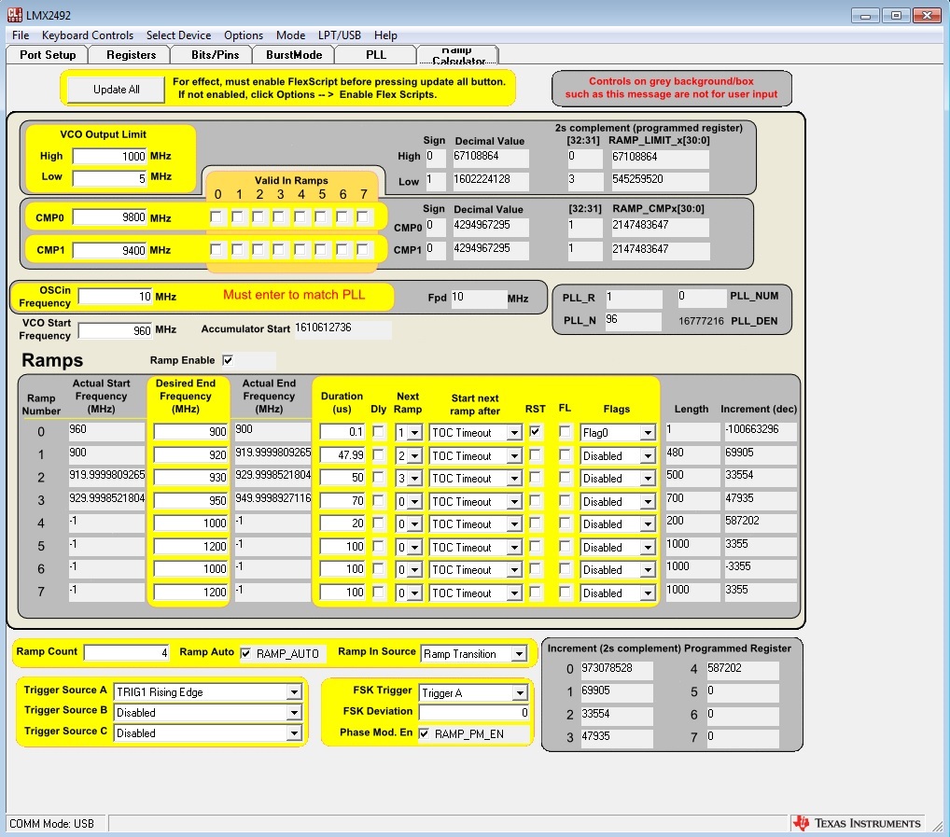950x837 pixels.
Task: Click ramp 1 Actual End Frequency 919.9999809265
Action: pyautogui.click(x=272, y=453)
